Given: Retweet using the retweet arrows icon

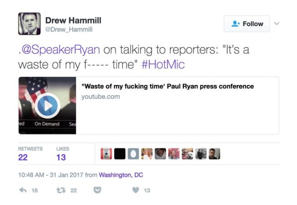Looking at the screenshot, I should (x=61, y=190).
